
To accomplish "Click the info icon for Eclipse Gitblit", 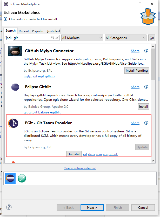I will point(146,87).
